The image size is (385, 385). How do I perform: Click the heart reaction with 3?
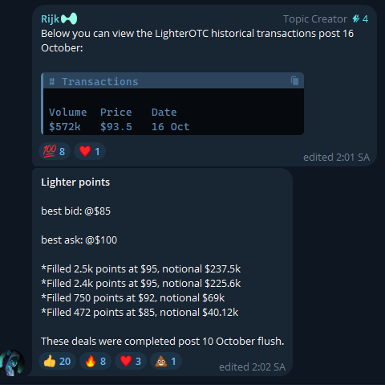(x=131, y=361)
